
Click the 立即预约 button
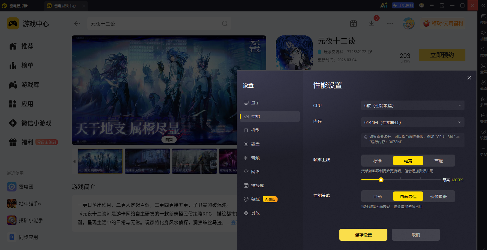[442, 55]
